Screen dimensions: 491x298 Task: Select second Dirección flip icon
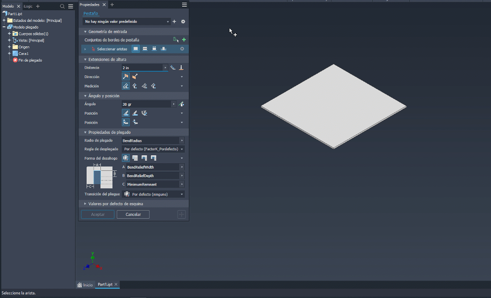tap(135, 77)
